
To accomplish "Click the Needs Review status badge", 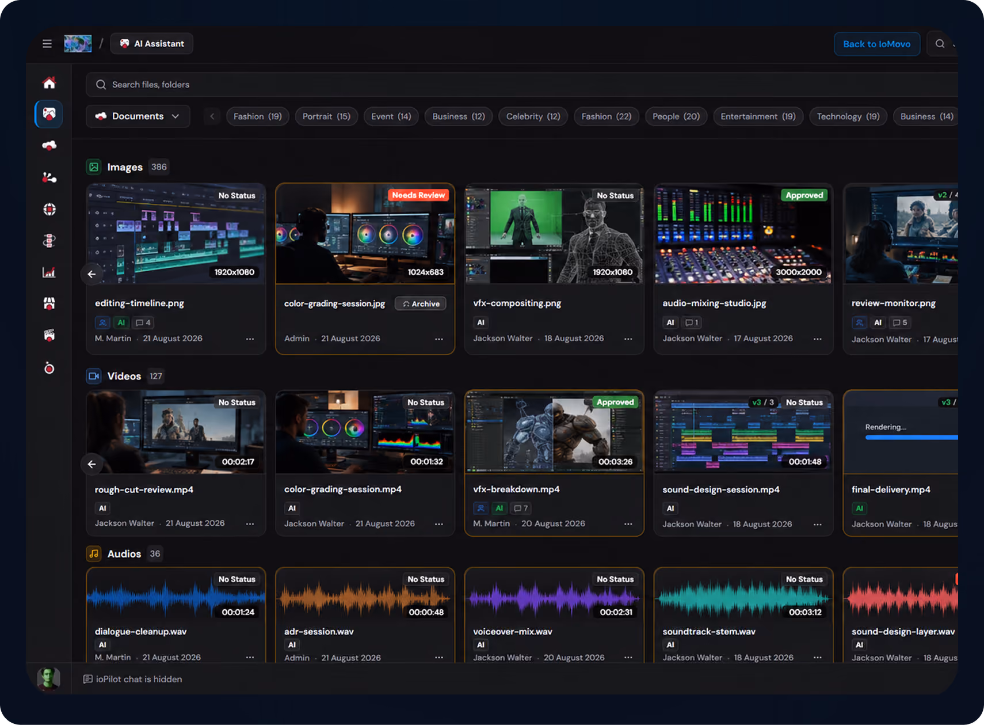I will click(x=418, y=195).
